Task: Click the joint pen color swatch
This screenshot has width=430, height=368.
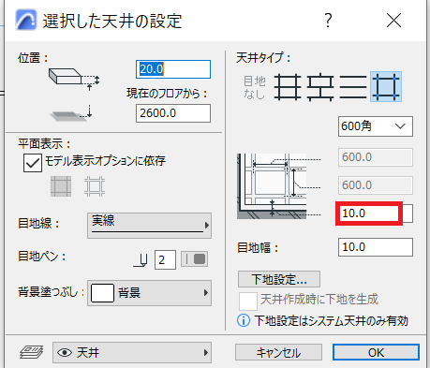Action: [195, 259]
